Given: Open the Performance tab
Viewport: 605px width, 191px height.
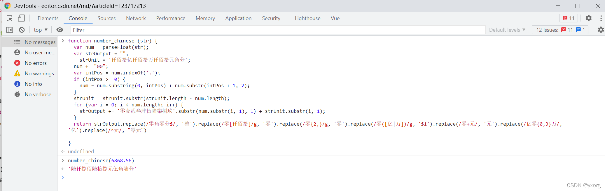Looking at the screenshot, I should pyautogui.click(x=171, y=18).
